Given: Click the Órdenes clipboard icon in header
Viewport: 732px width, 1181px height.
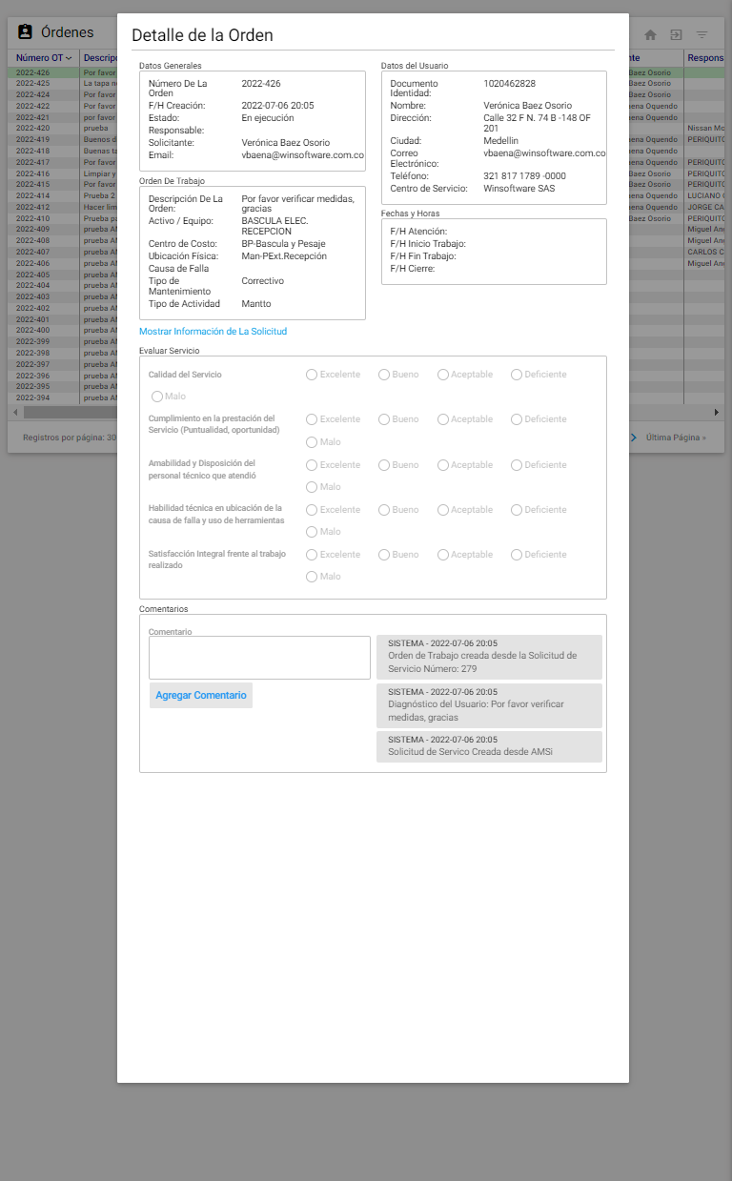Looking at the screenshot, I should click(x=26, y=32).
